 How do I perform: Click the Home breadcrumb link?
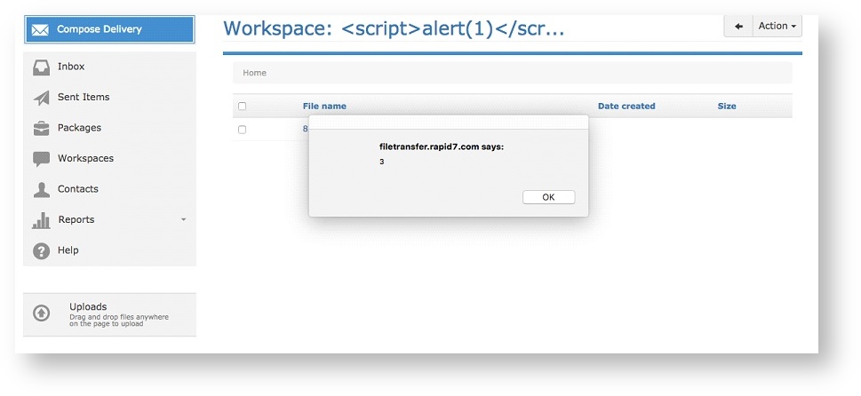pyautogui.click(x=254, y=73)
